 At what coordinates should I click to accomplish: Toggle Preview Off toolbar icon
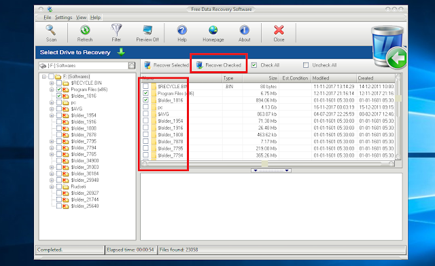147,30
